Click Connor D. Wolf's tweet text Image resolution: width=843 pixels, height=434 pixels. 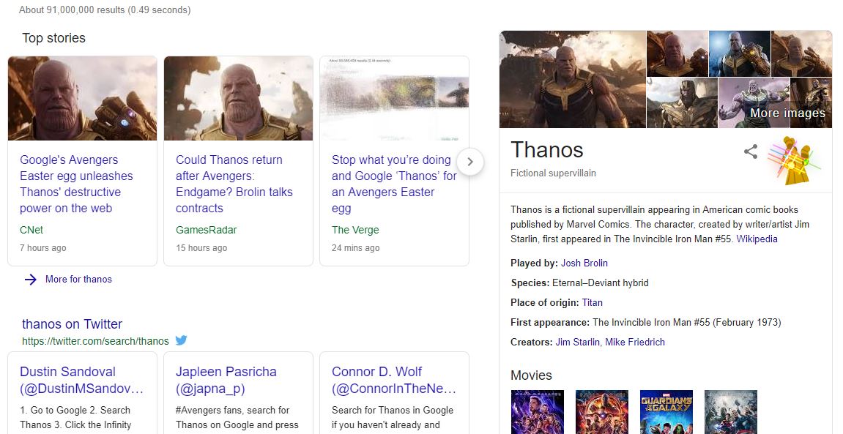coord(393,417)
